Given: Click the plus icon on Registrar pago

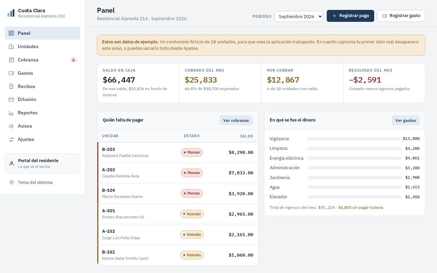Looking at the screenshot, I should 334,16.
